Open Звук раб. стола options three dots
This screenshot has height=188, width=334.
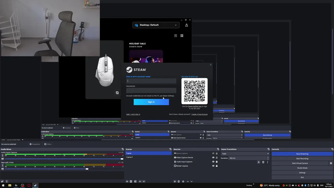(3, 166)
